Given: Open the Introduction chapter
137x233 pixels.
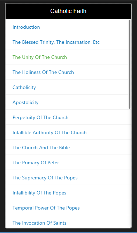Looking at the screenshot, I should [x=26, y=27].
